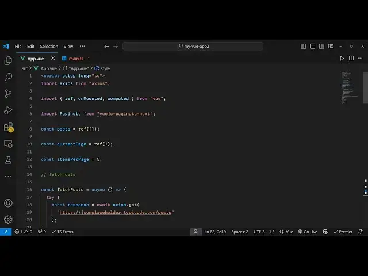Open Source Control view
The height and width of the screenshot is (276, 368).
8,93
